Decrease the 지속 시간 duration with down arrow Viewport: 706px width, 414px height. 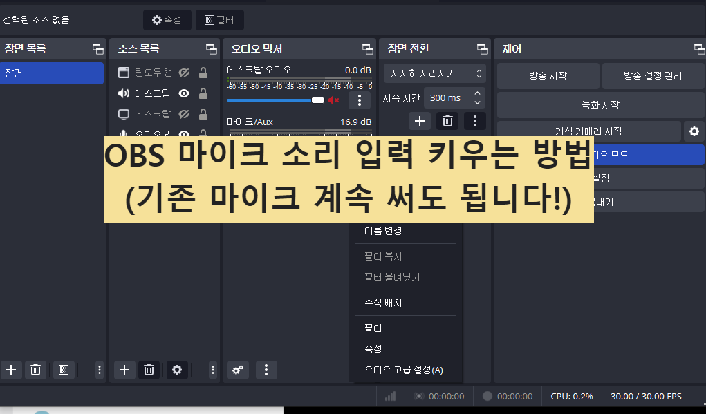(477, 102)
